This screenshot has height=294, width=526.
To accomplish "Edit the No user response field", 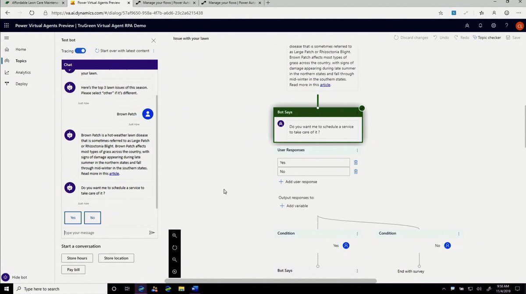I will 313,172.
